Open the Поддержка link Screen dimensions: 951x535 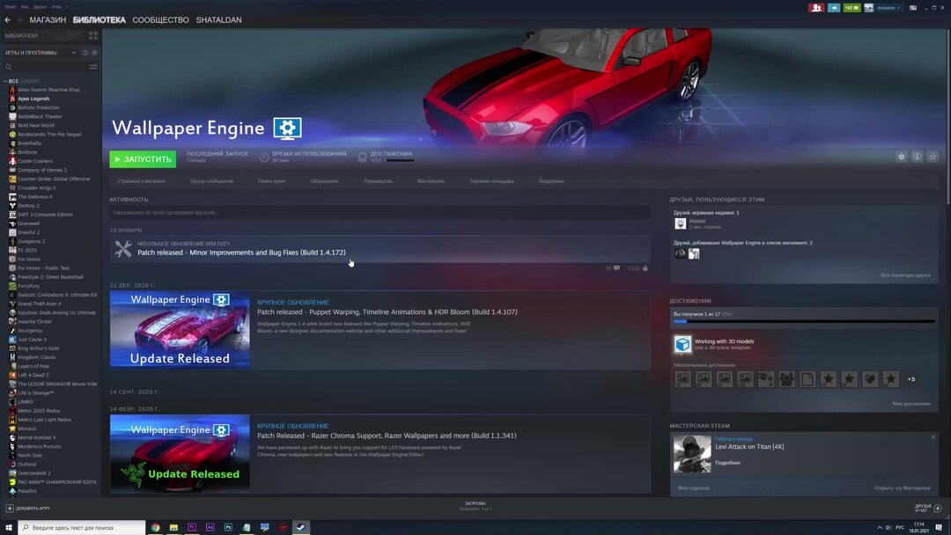tap(551, 181)
